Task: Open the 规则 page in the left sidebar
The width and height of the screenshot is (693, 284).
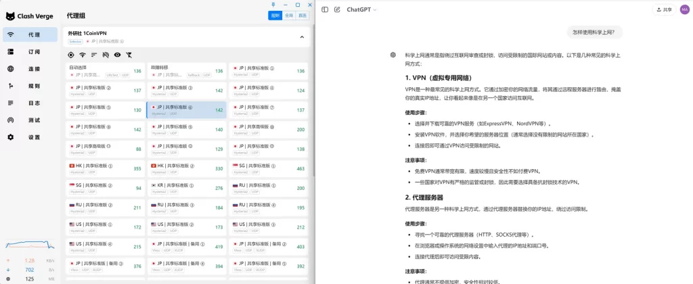Action: pos(30,86)
